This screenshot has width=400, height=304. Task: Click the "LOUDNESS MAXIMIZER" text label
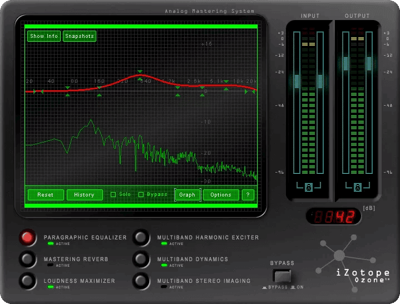(x=80, y=281)
